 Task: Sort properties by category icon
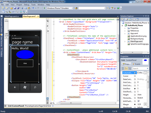coord(123,68)
